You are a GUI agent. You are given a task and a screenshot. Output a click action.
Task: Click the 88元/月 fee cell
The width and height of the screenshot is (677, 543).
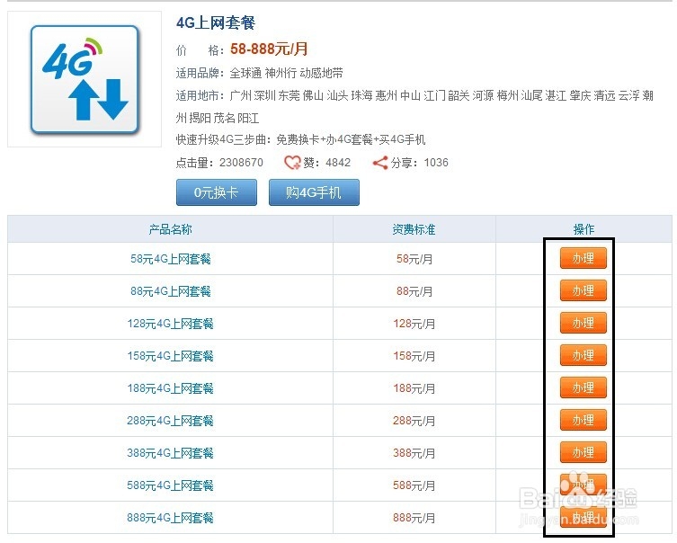414,291
